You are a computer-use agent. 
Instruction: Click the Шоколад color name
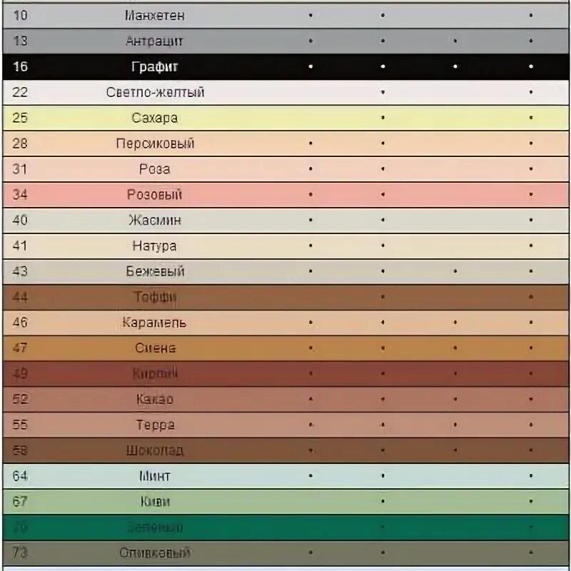coord(155,450)
